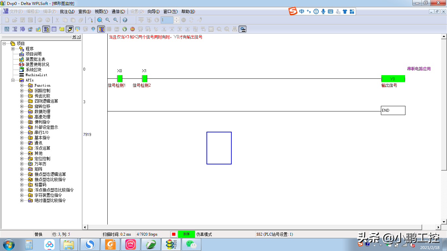Close the project tree panel
This screenshot has height=251, width=447.
tap(79, 37)
